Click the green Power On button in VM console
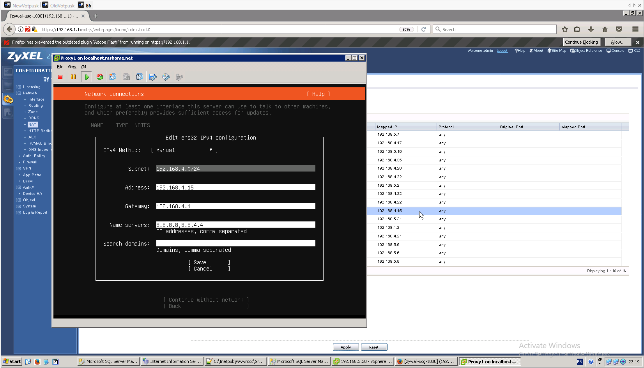 coord(87,77)
